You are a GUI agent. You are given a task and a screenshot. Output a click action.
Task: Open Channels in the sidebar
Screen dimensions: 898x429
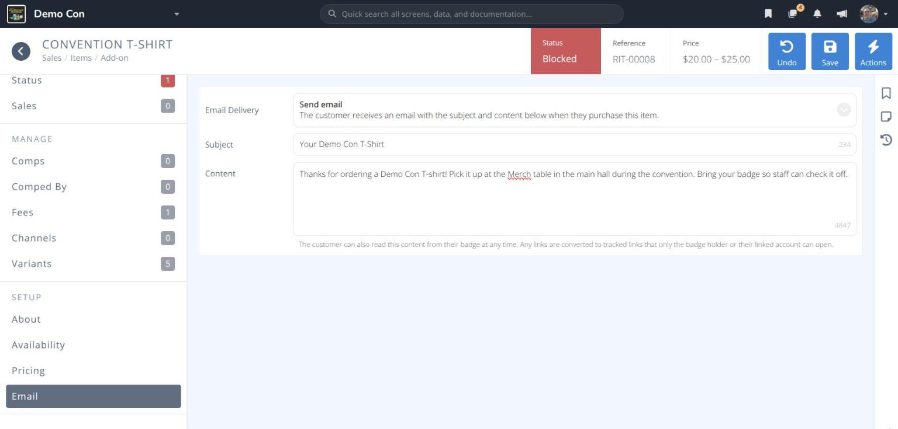[94, 238]
